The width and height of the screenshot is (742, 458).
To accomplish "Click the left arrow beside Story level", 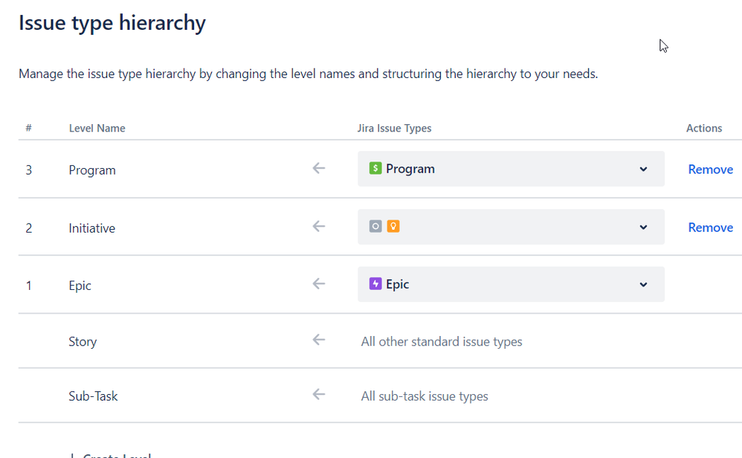I will [x=319, y=341].
